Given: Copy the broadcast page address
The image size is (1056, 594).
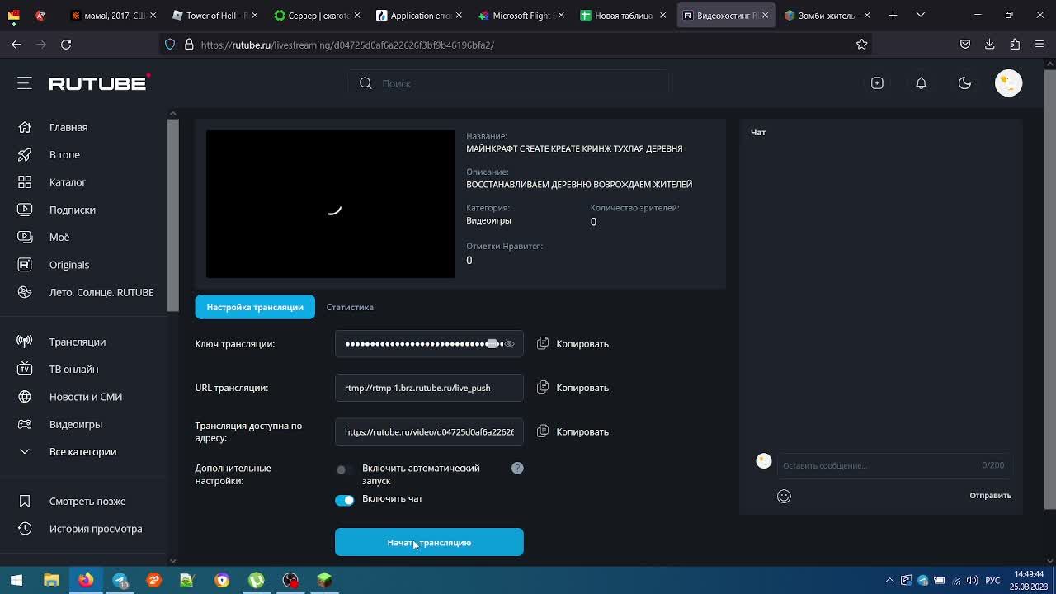Looking at the screenshot, I should tap(573, 431).
